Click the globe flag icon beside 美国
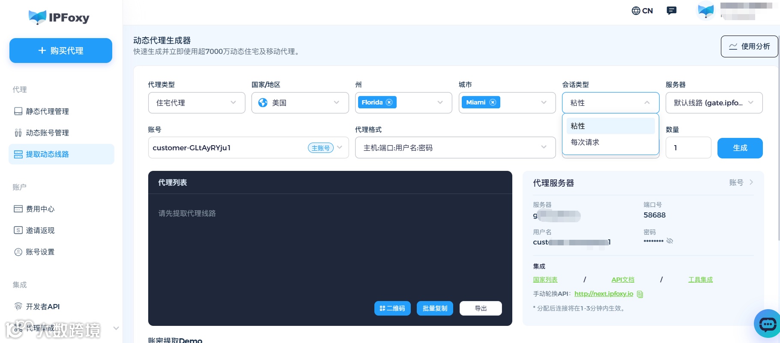780x343 pixels. [263, 103]
